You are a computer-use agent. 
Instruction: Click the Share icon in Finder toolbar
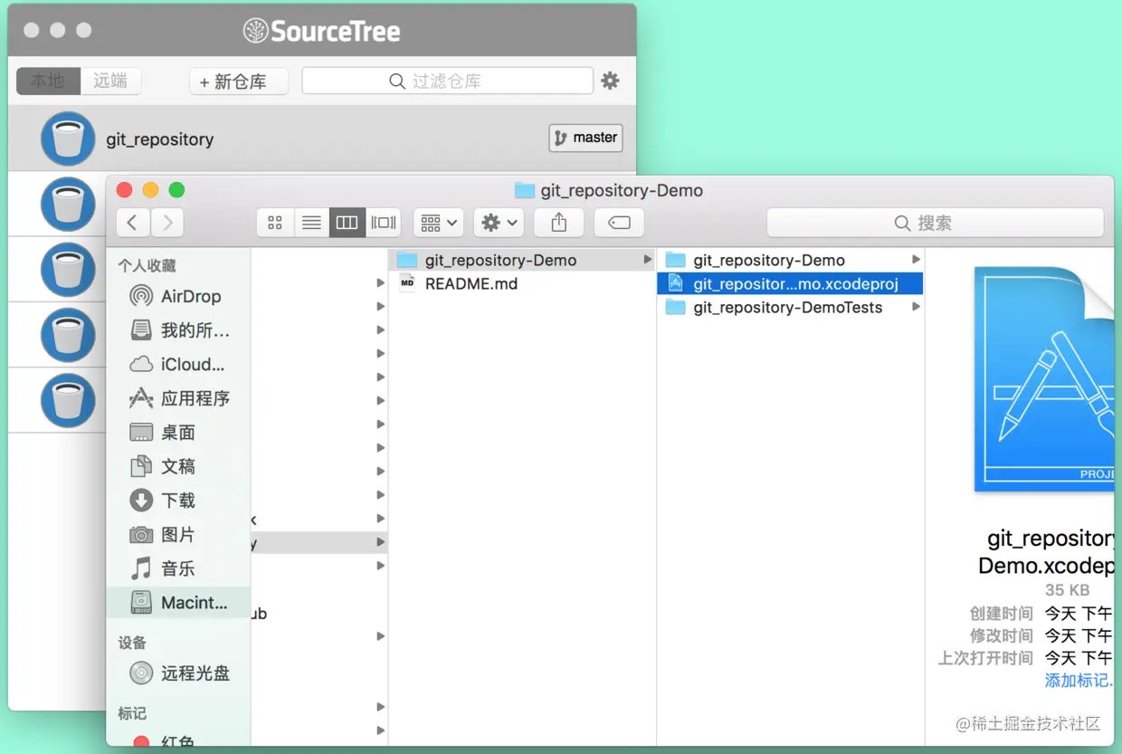pos(558,223)
